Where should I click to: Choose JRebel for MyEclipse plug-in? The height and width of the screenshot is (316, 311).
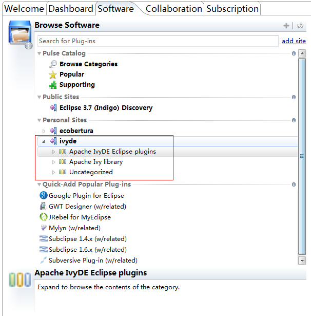tap(75, 217)
